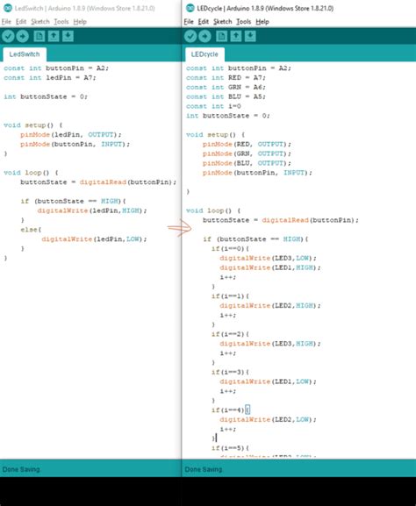Click 'if(i==0){' line in LEDcycle
The width and height of the screenshot is (416, 506).
230,248
